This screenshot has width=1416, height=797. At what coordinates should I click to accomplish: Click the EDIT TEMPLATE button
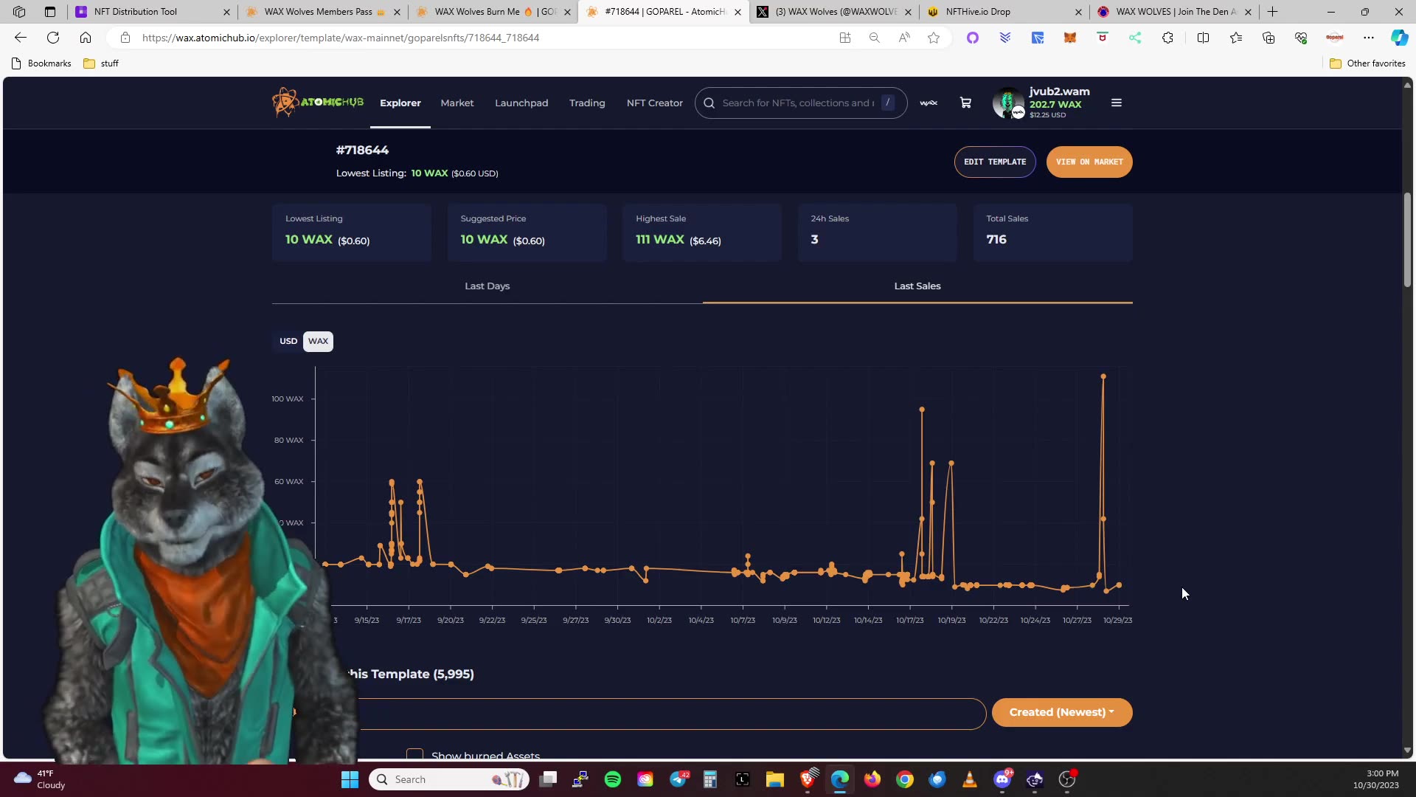pyautogui.click(x=995, y=162)
